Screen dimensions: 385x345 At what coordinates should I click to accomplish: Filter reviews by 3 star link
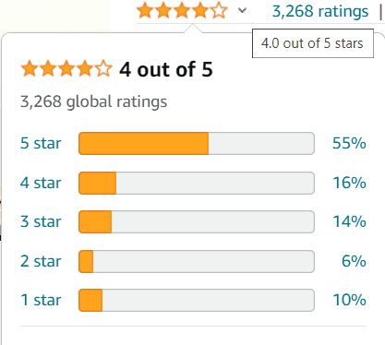pos(41,221)
